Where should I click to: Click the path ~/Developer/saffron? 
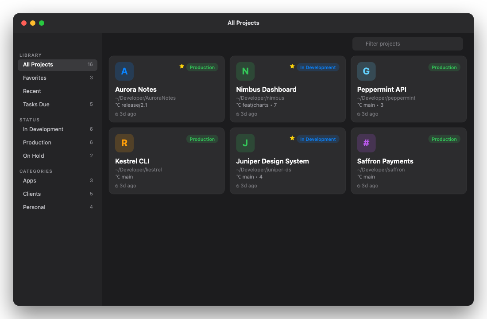(x=381, y=170)
